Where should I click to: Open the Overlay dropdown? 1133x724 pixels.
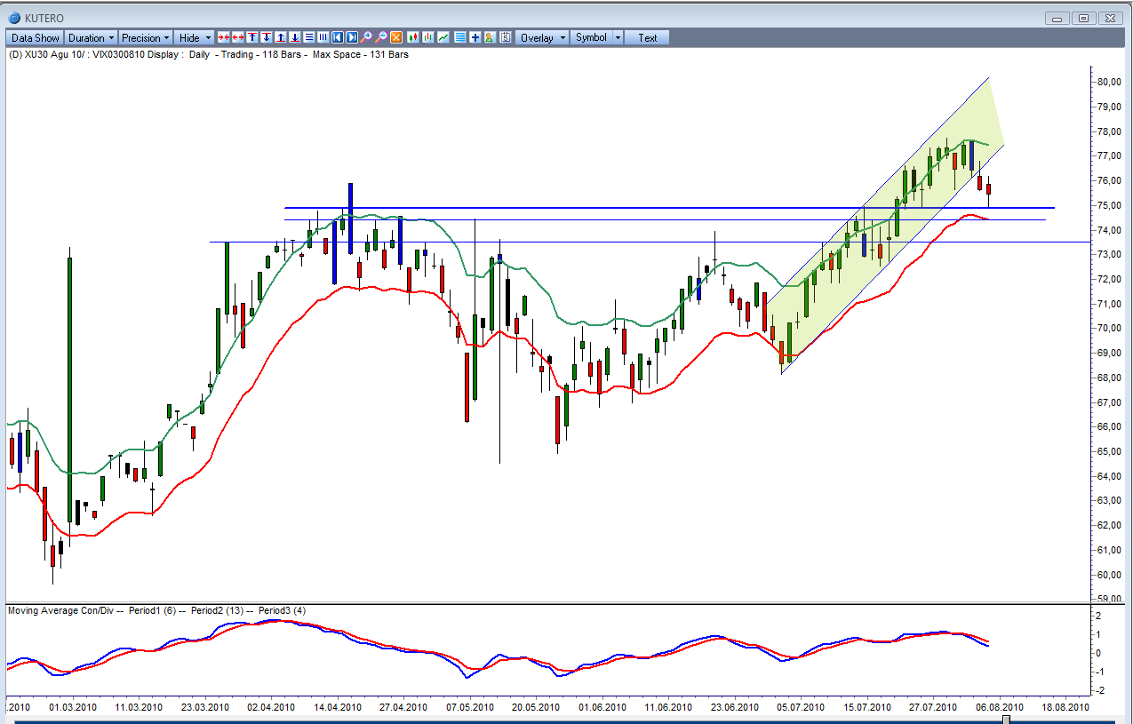point(541,37)
